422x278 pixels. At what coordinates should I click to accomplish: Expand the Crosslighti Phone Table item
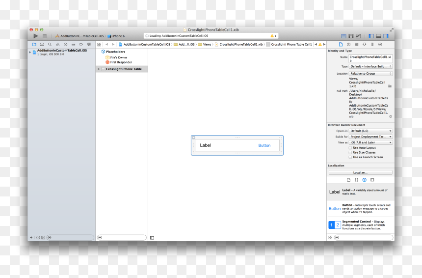(99, 69)
